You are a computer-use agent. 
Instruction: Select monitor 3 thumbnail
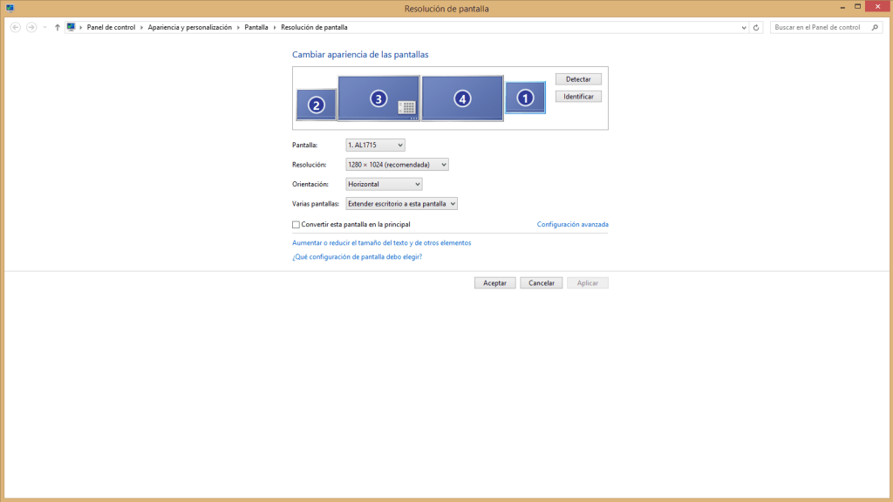tap(378, 98)
